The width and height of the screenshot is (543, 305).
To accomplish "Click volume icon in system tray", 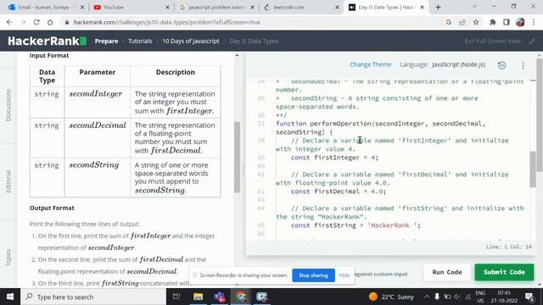I will click(457, 297).
